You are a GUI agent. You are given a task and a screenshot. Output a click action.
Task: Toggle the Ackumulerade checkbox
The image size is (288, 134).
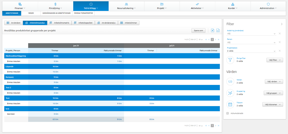click(227, 113)
